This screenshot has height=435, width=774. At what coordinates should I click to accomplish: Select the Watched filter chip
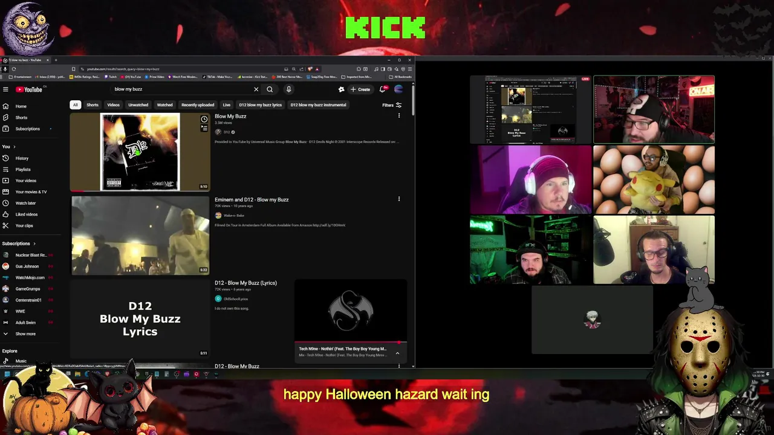click(164, 105)
